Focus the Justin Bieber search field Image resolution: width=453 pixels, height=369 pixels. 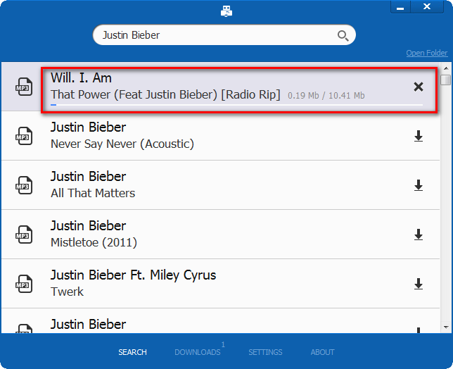(224, 35)
